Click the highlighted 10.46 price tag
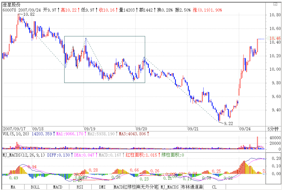The height and width of the screenshot is (192, 284). pos(275,38)
